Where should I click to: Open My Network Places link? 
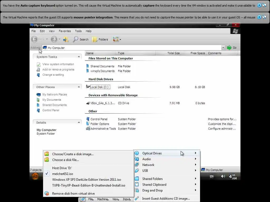pos(55,94)
